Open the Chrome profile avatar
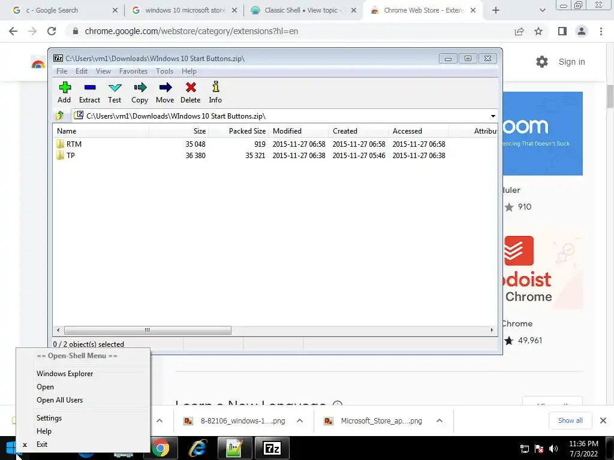Screen dimensions: 614x460 [x=582, y=31]
